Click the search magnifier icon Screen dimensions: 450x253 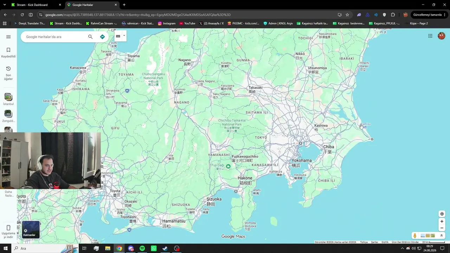[90, 37]
